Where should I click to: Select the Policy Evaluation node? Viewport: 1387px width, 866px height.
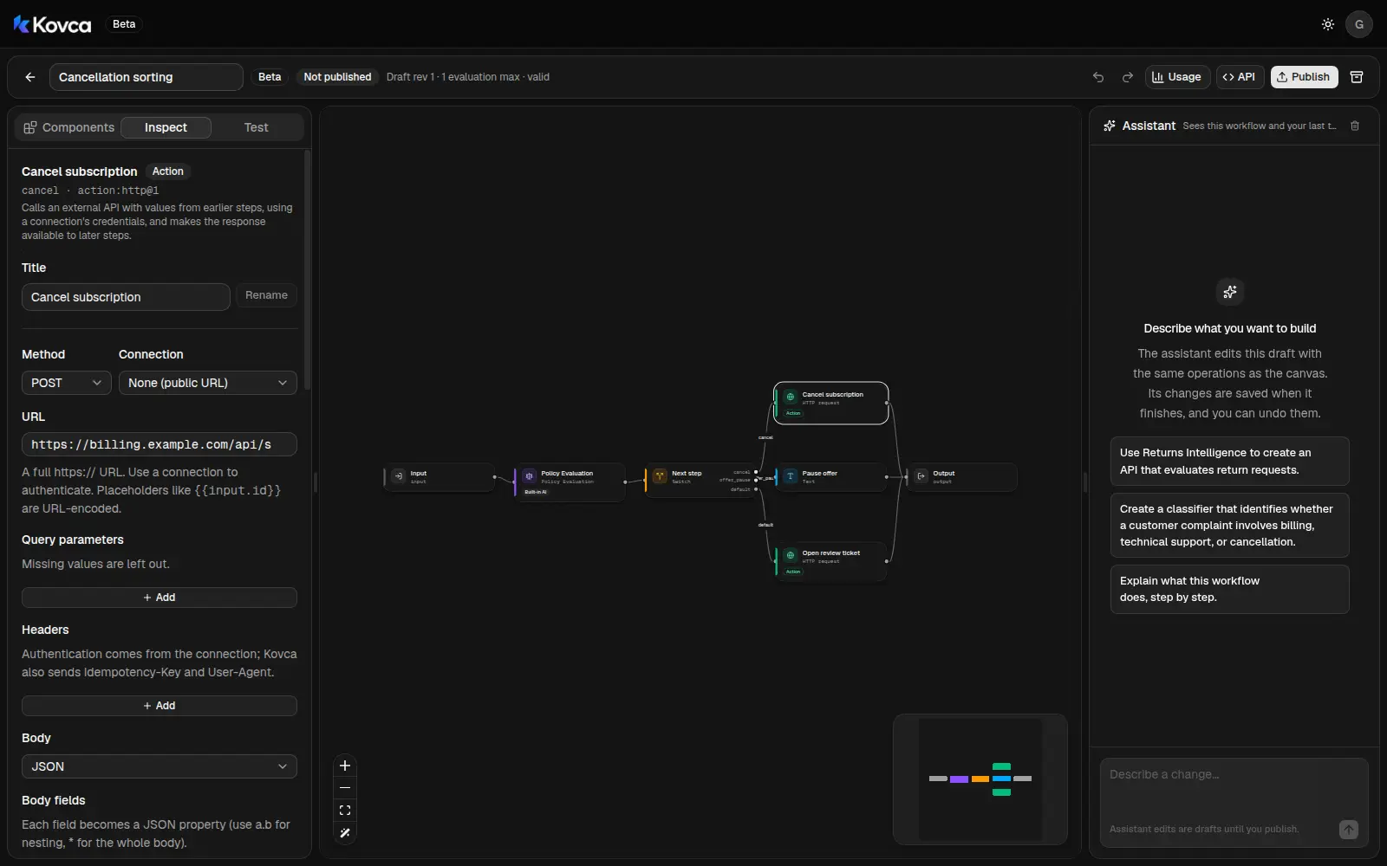[x=569, y=481]
